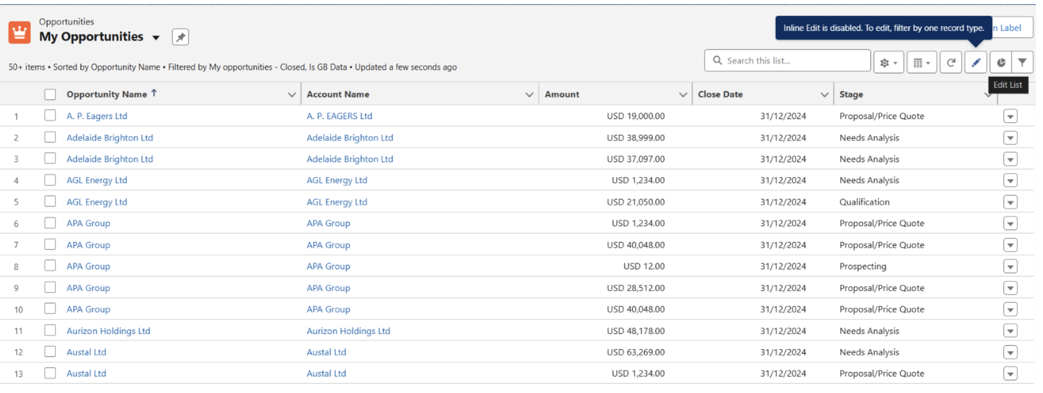Open the display-as table selector
Screen dimensions: 1043x393
coord(921,63)
